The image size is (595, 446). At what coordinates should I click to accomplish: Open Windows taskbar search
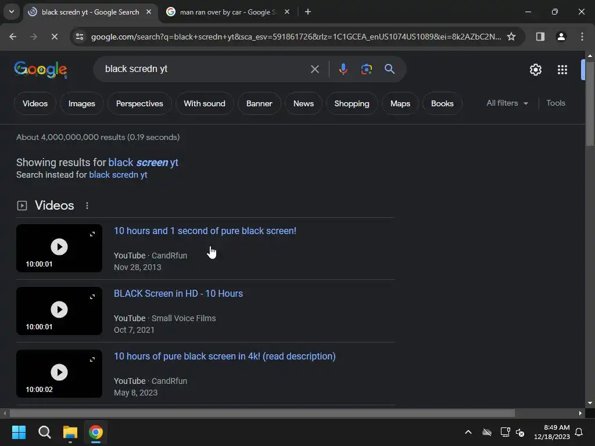44,432
